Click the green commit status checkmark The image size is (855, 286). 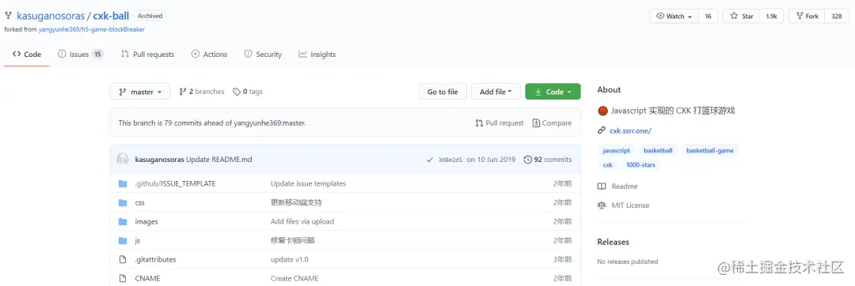[x=430, y=160]
